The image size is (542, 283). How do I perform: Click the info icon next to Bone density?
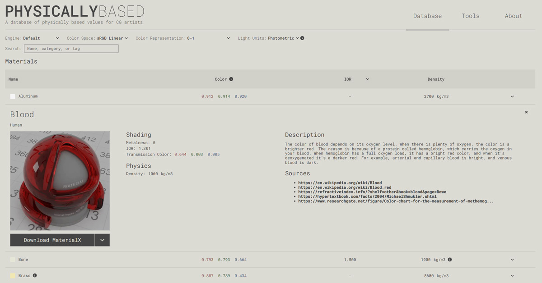point(450,260)
